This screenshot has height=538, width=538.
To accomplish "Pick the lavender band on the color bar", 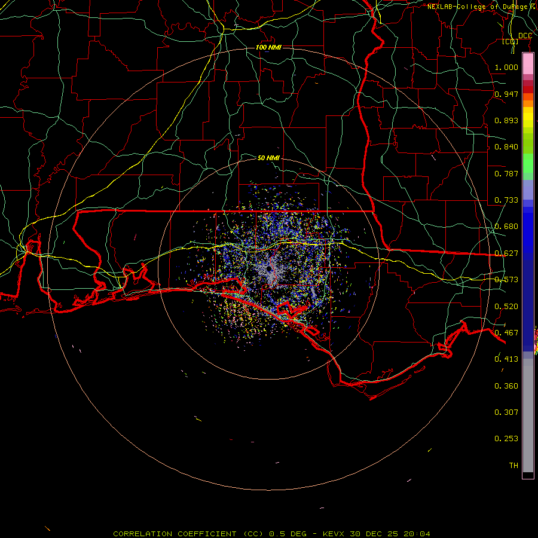I will (528, 189).
